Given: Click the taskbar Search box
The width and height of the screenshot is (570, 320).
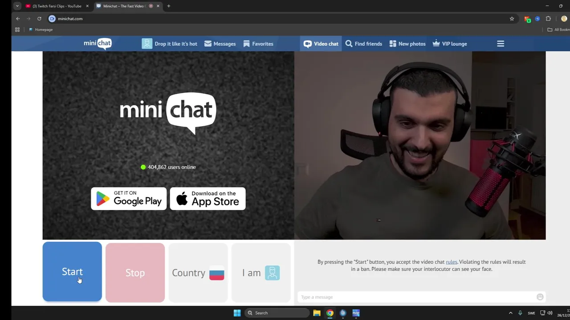Looking at the screenshot, I should (x=277, y=313).
